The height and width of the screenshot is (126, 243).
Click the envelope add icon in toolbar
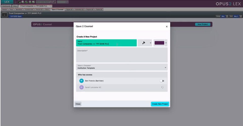tap(26, 2)
